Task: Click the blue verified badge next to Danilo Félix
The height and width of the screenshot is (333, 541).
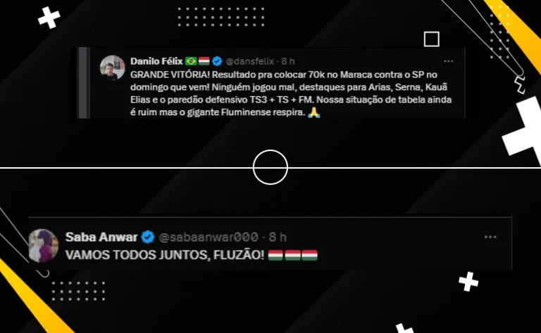Action: (217, 61)
